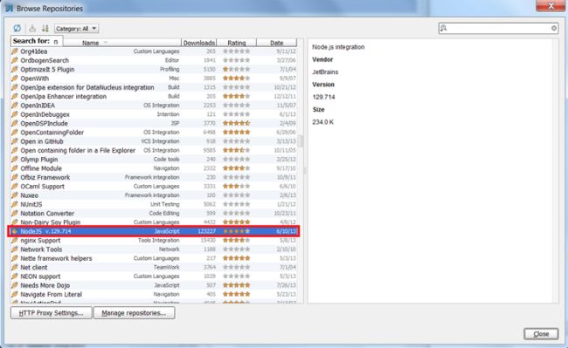Click the plugin search input field

(498, 28)
